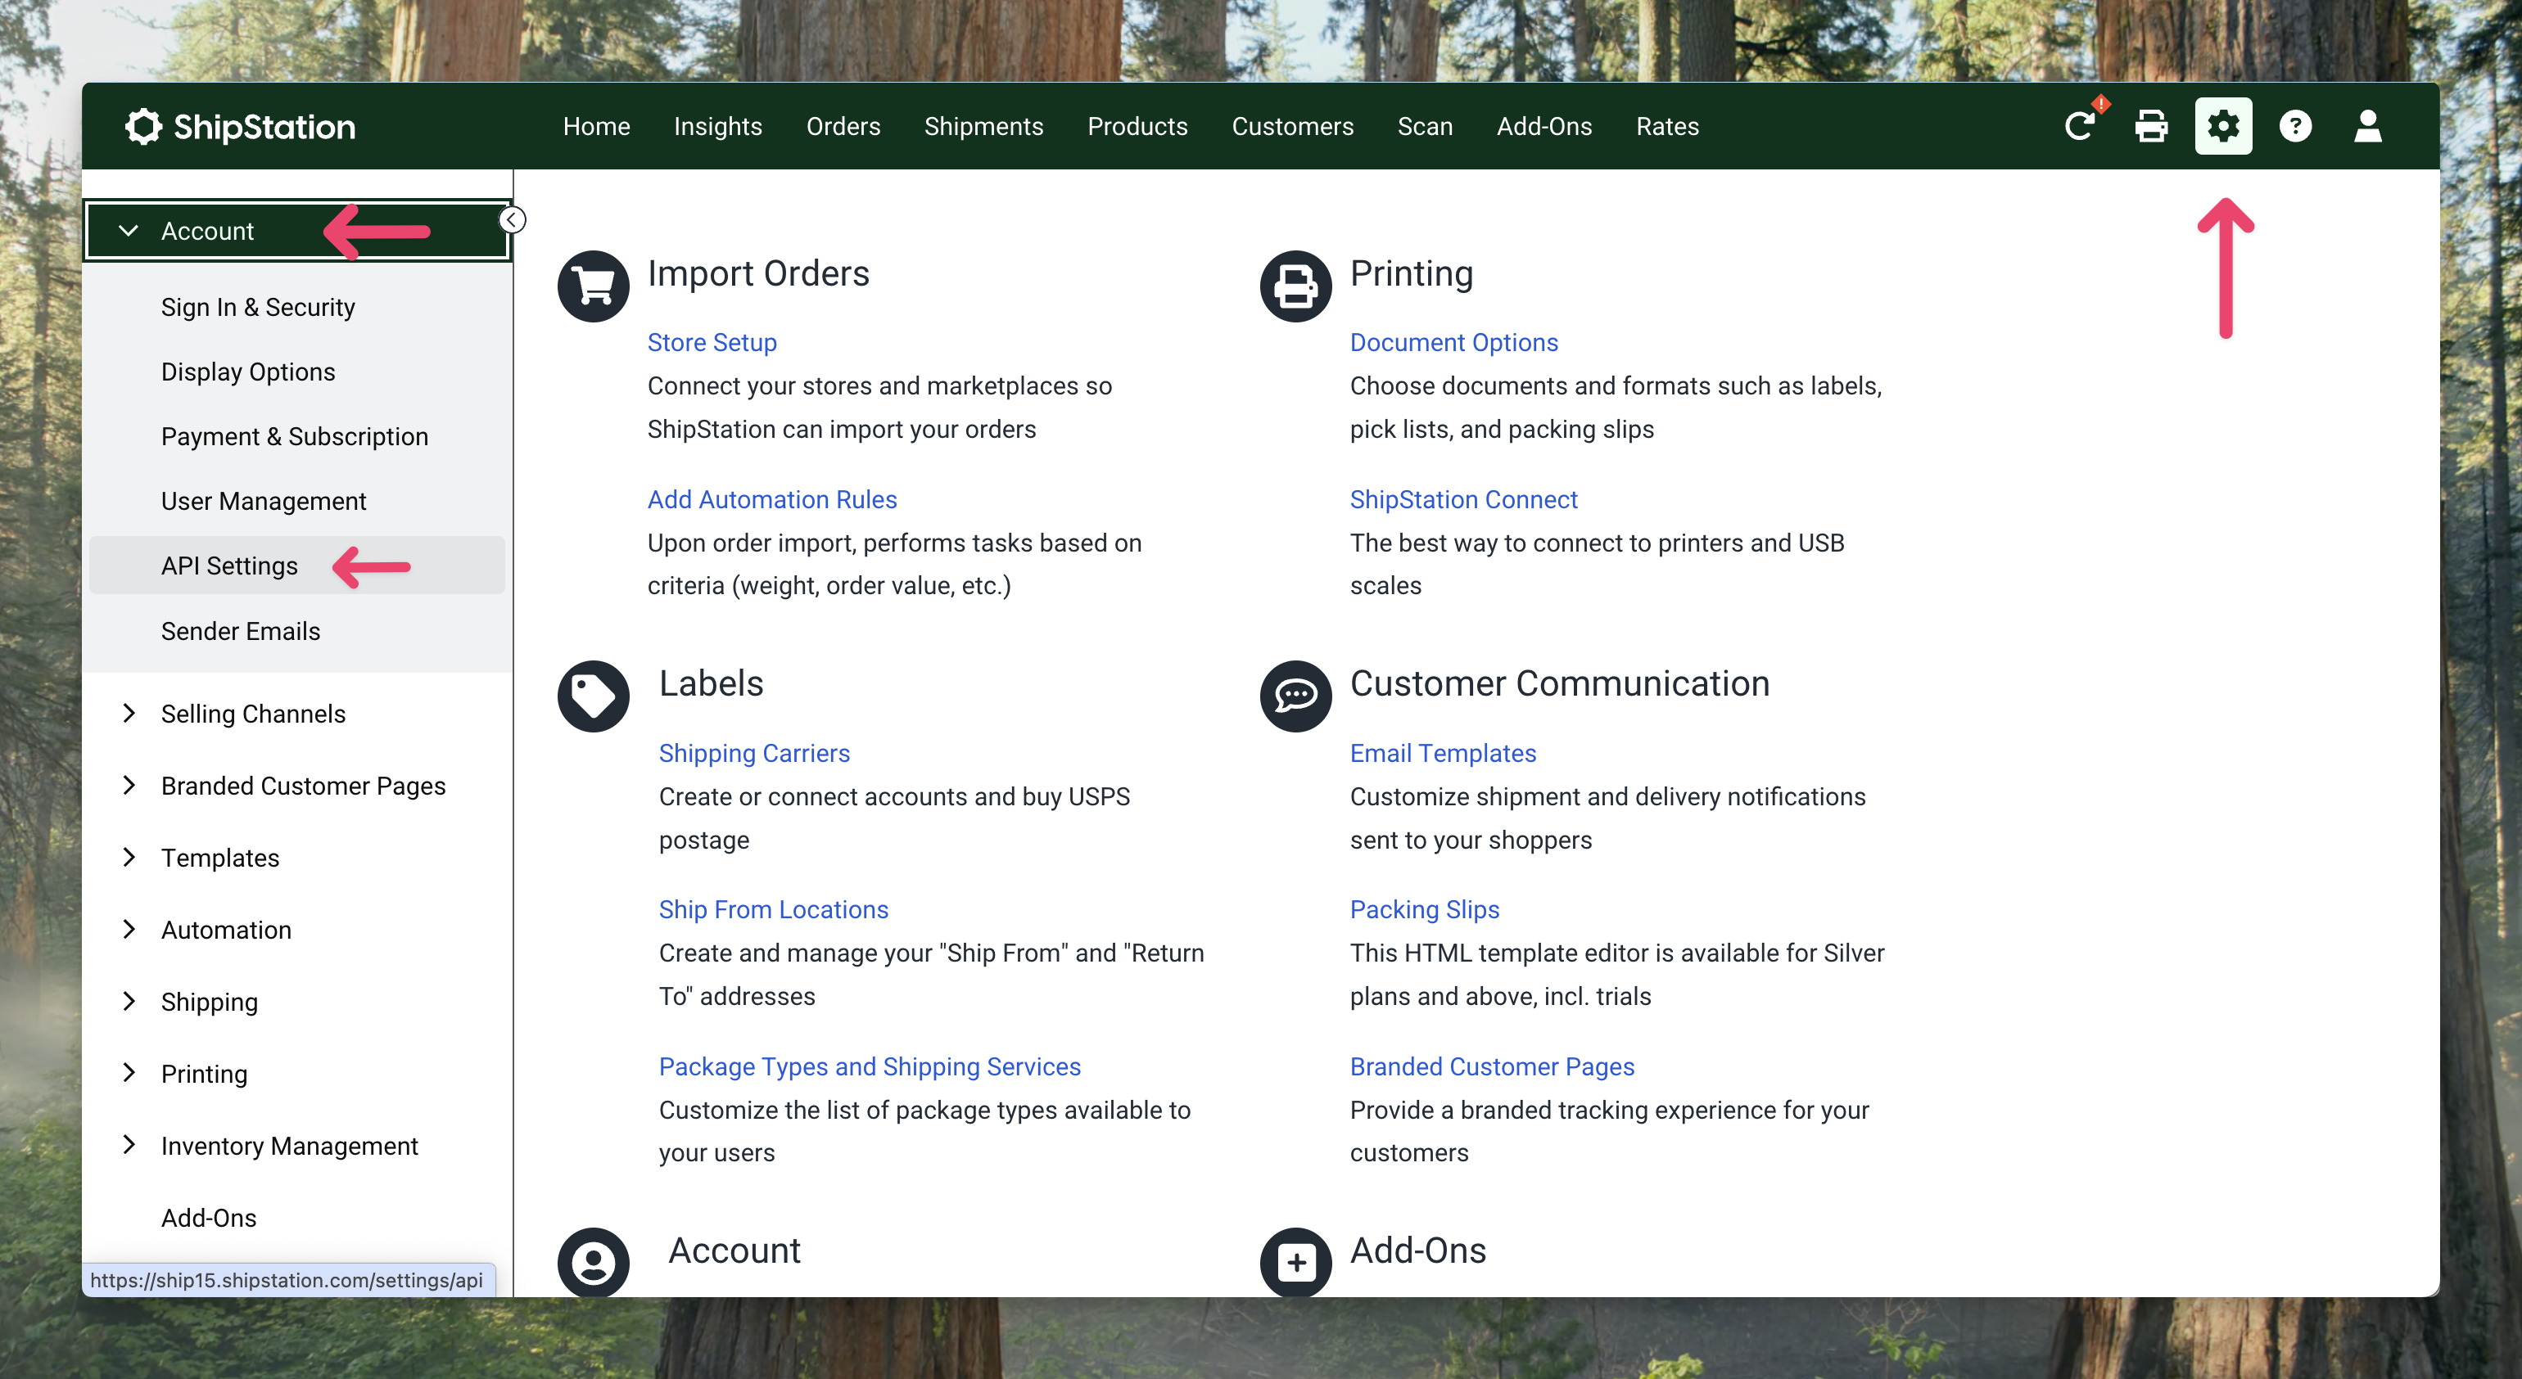Open the Shipments menu tab
This screenshot has width=2522, height=1379.
983,126
